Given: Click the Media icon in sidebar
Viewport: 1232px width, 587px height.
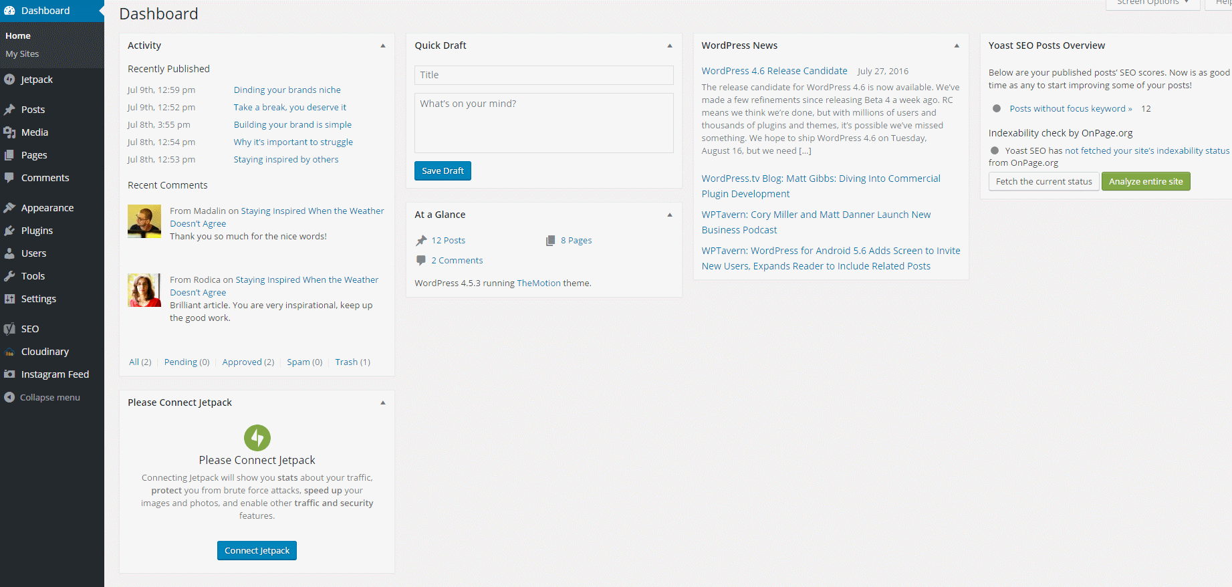Looking at the screenshot, I should pyautogui.click(x=9, y=132).
